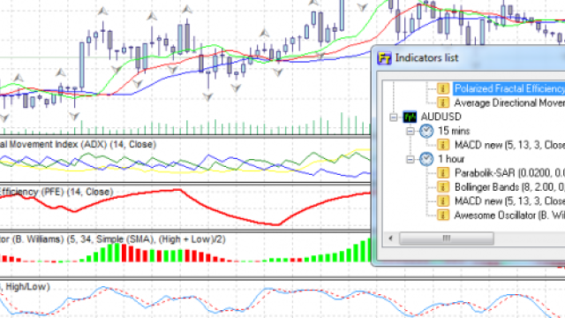Image resolution: width=565 pixels, height=318 pixels.
Task: Click the Bollinger Bands indicator icon
Action: [x=443, y=187]
